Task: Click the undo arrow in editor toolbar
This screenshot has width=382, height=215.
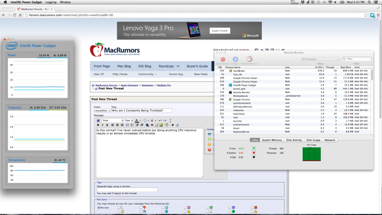Action: pyautogui.click(x=160, y=121)
